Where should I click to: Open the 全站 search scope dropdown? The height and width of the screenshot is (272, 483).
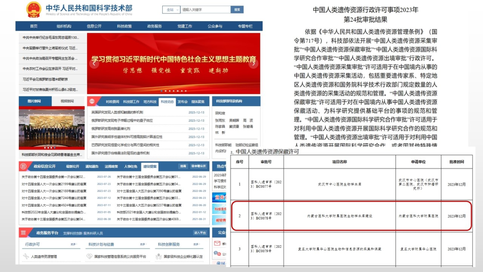171,10
